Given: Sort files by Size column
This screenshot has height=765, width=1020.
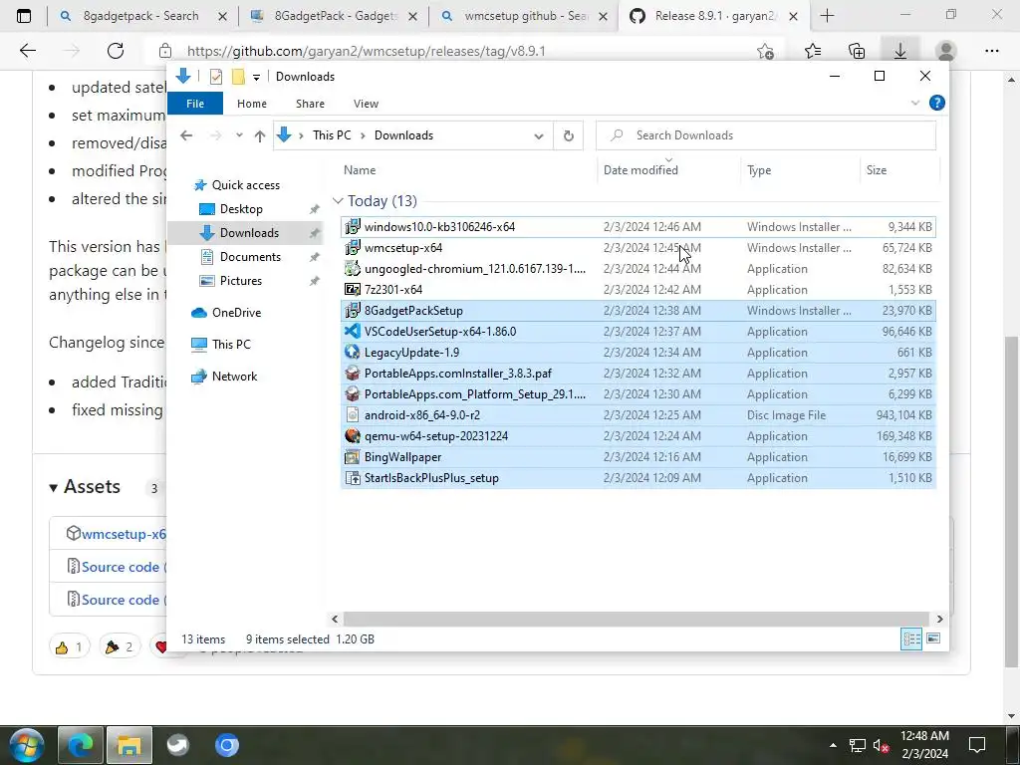Looking at the screenshot, I should point(899,170).
